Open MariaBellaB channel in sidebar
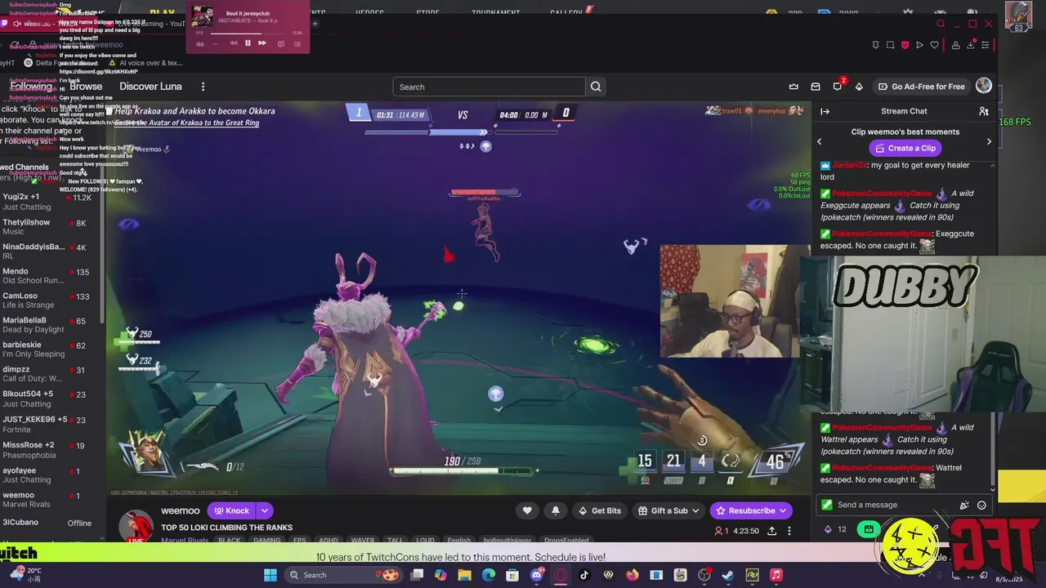 51,324
